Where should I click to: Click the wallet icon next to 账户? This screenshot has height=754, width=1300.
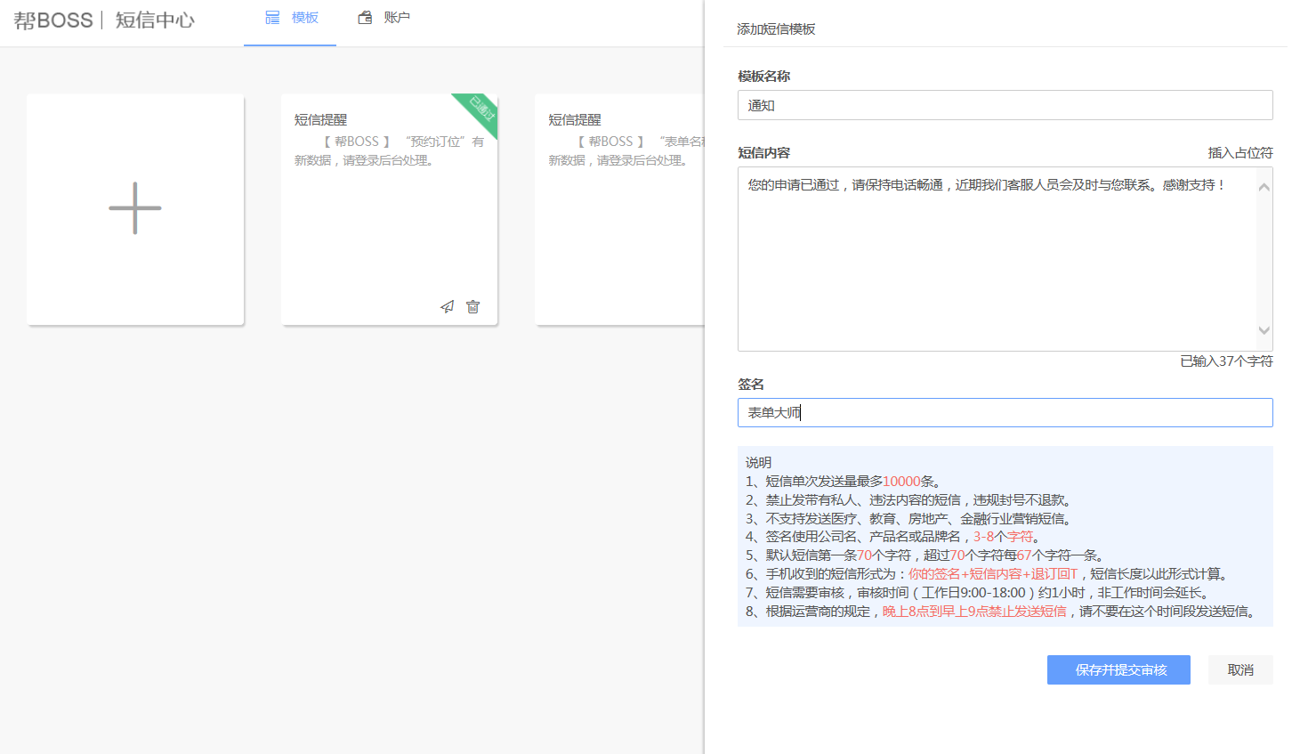(x=365, y=16)
